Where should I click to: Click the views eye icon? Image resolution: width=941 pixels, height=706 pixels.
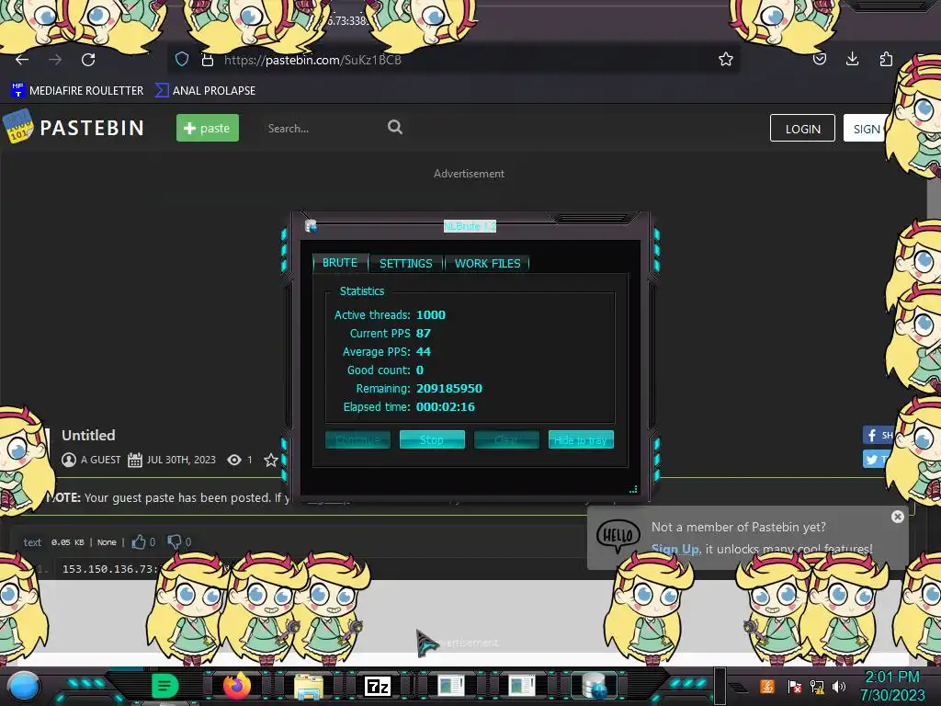point(234,460)
